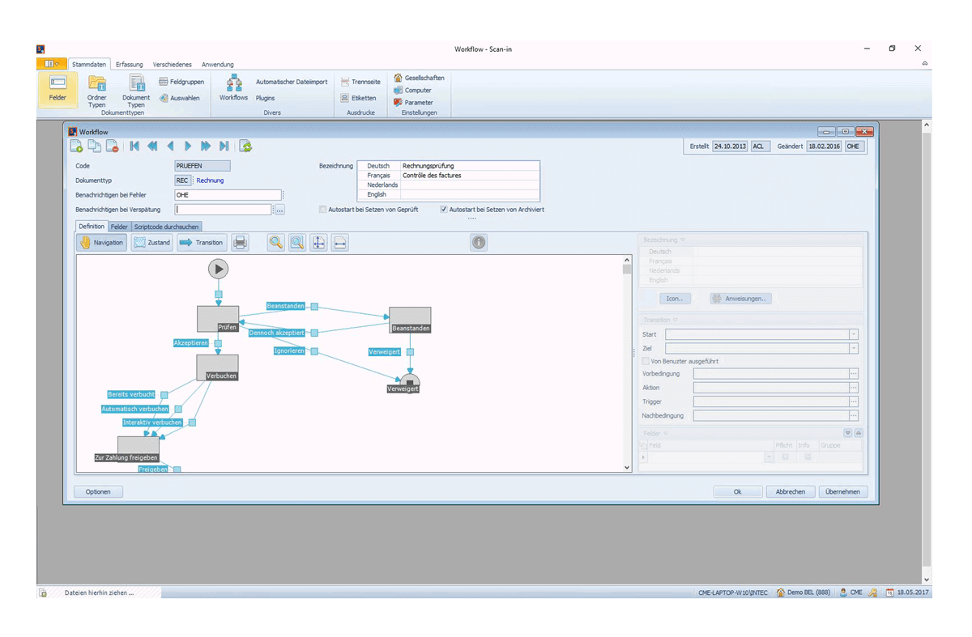
Task: Click the zoom-to-area magnifier icon
Action: [x=297, y=242]
